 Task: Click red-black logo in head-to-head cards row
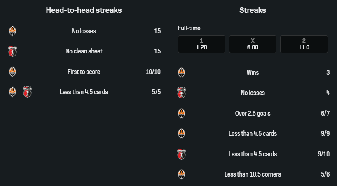click(x=27, y=92)
